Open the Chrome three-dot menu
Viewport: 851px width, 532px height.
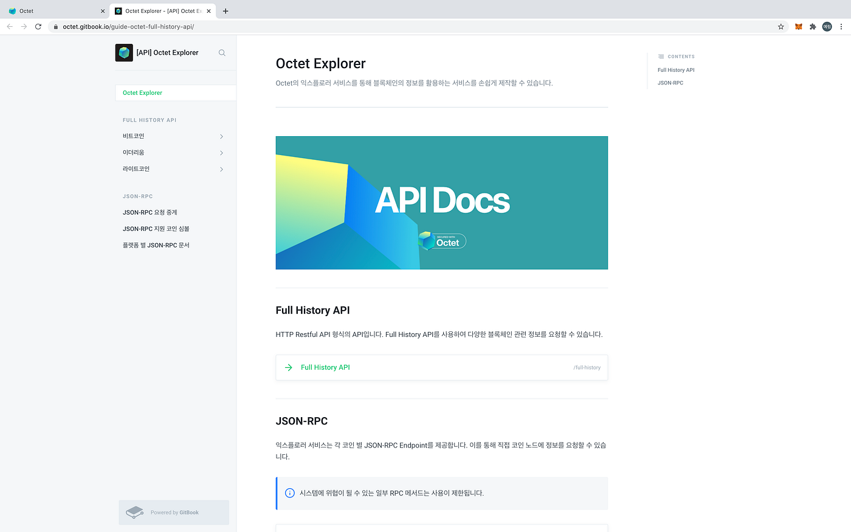(x=841, y=27)
